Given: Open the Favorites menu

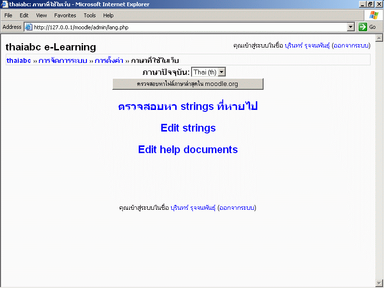Looking at the screenshot, I should pyautogui.click(x=65, y=15).
